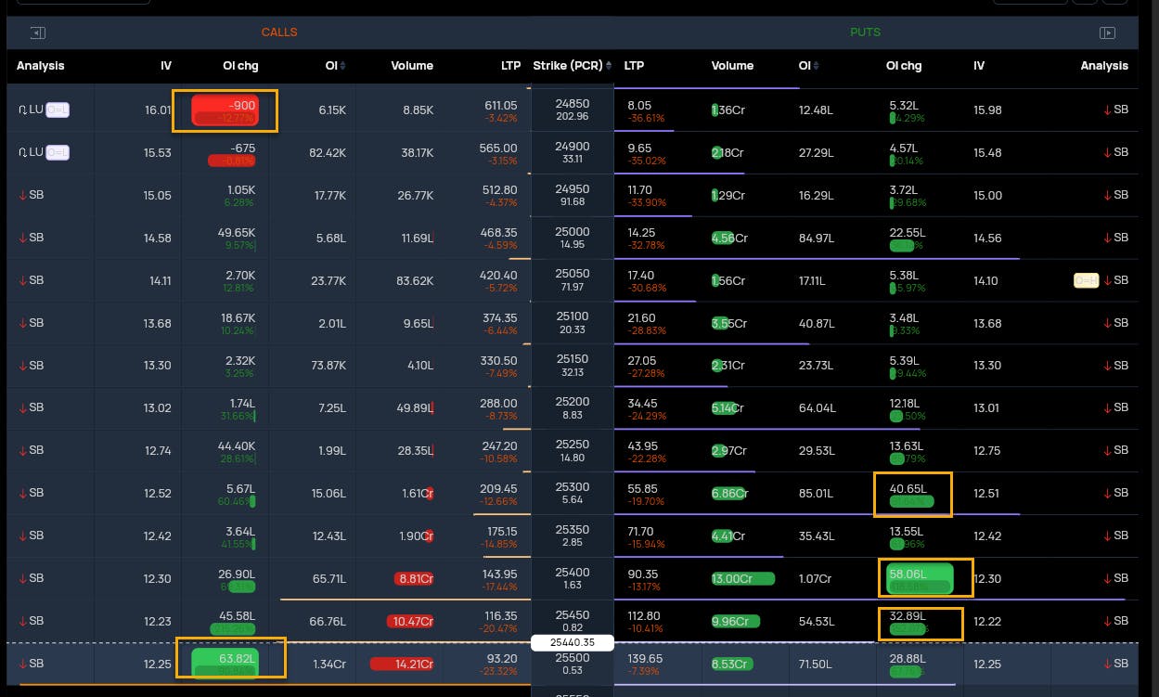Viewport: 1159px width, 697px height.
Task: Click the calls SB tag in the 25200 row
Action: [31, 407]
